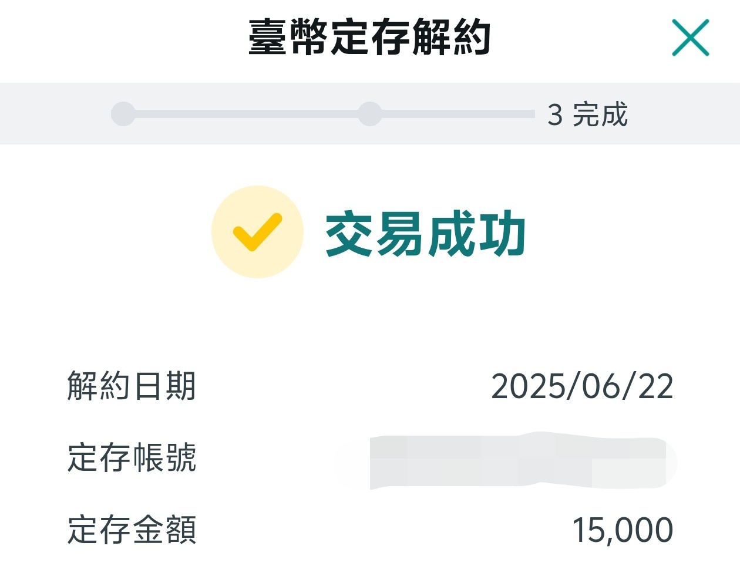The image size is (740, 566).
Task: Tap the 交易 characters of the success message
Action: click(x=374, y=234)
